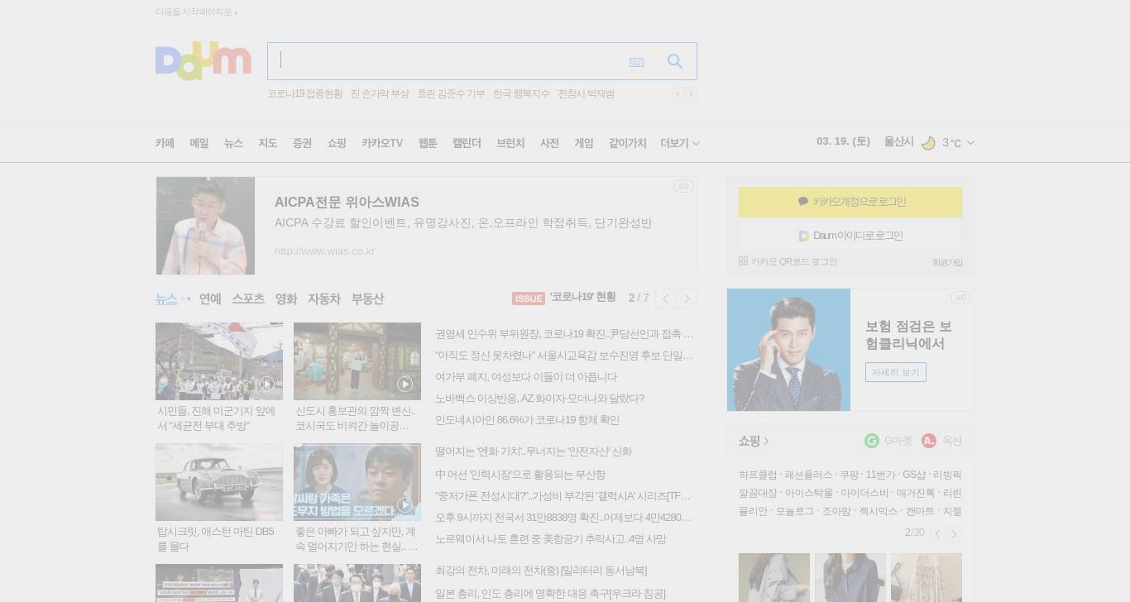Open headline 인도네시아인 86.6%가 코로나19 항체 확인

[527, 420]
